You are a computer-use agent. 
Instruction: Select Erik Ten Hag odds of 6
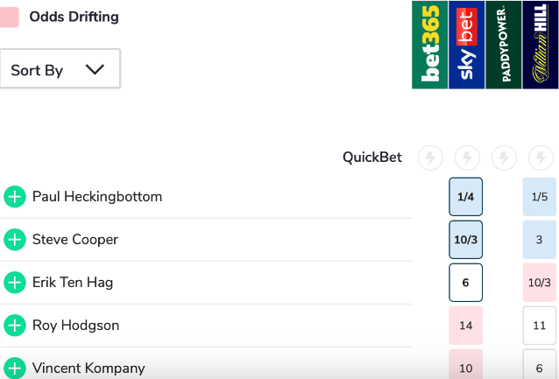[x=466, y=283]
